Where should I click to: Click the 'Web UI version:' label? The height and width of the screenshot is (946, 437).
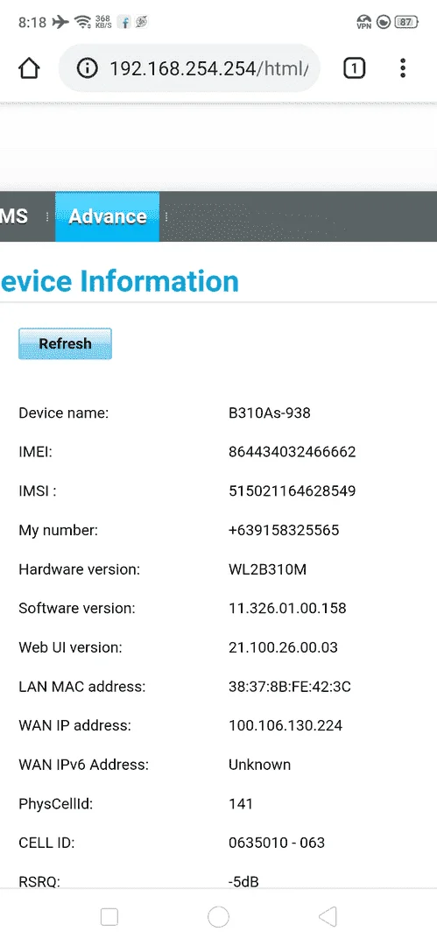(x=70, y=647)
